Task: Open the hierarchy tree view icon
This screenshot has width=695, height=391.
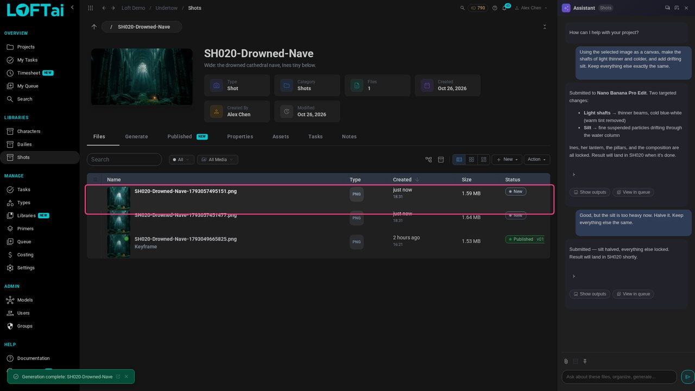Action: point(429,160)
